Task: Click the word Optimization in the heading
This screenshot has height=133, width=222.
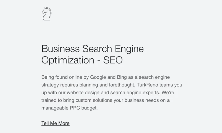Action: coord(68,60)
